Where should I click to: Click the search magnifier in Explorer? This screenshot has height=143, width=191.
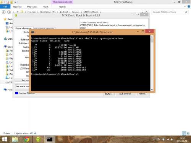pyautogui.click(x=186, y=12)
